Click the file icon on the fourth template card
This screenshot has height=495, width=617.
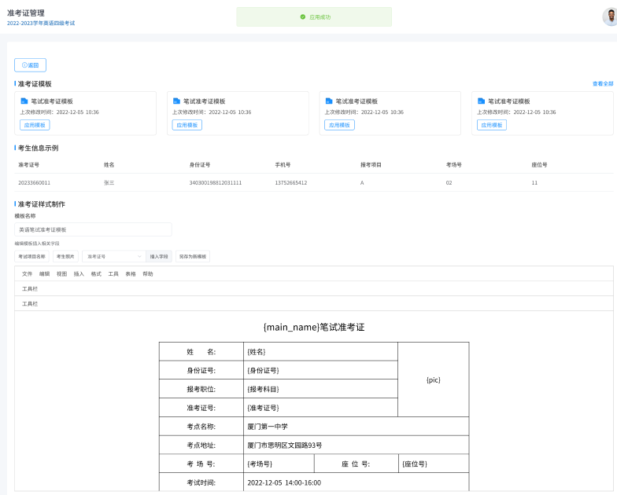(x=481, y=101)
